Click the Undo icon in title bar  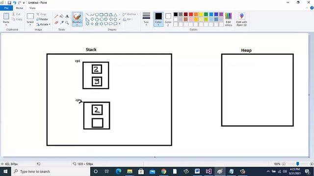(14, 2)
